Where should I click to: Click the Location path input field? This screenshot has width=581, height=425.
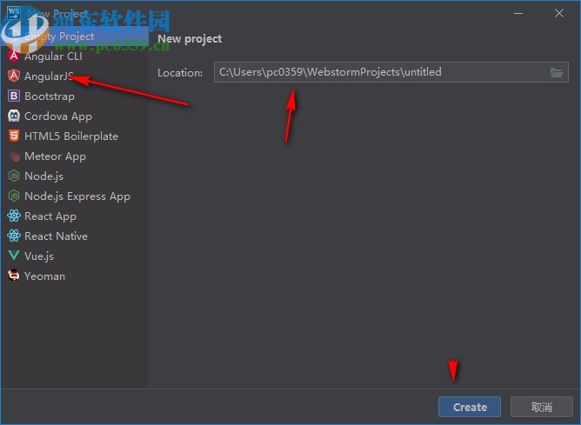[391, 72]
